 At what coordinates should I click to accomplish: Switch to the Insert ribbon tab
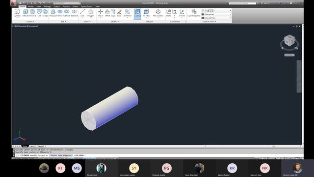pos(39,6)
